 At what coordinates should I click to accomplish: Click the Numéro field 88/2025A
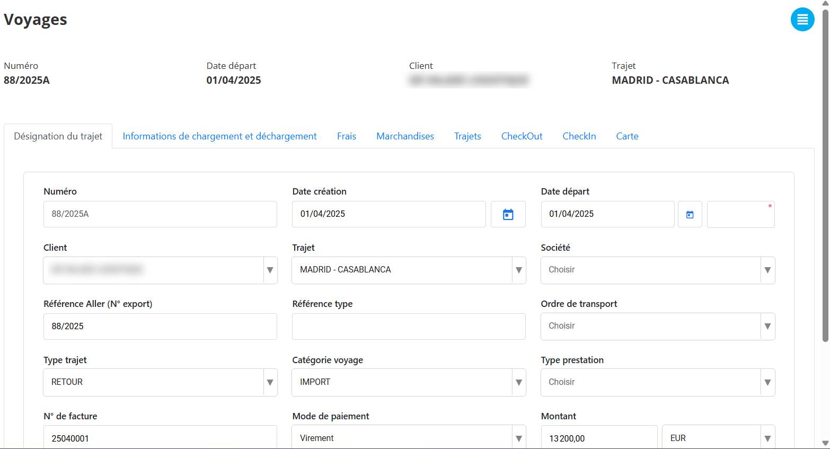coord(160,214)
